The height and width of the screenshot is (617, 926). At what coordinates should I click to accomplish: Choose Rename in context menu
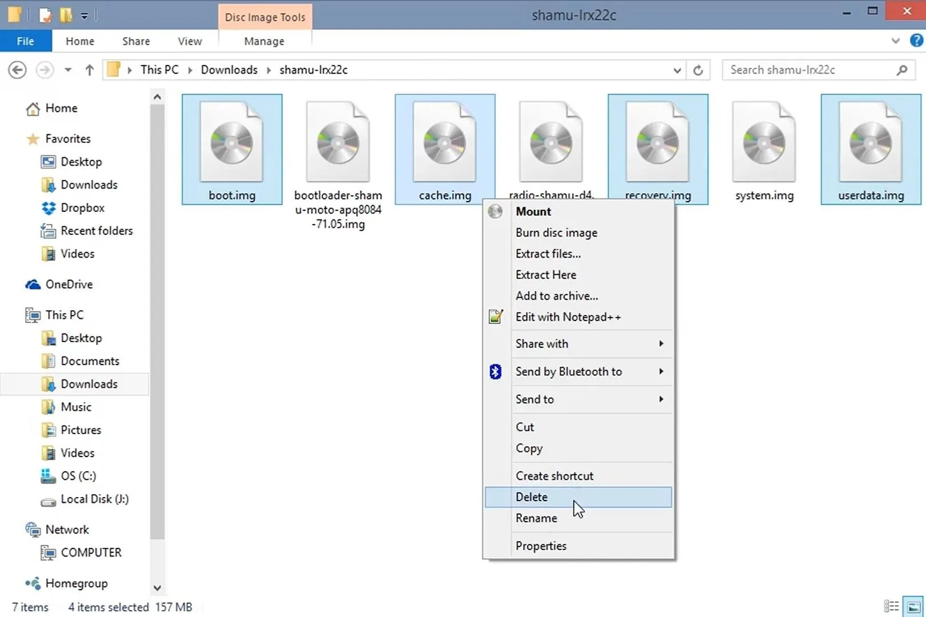tap(578, 518)
